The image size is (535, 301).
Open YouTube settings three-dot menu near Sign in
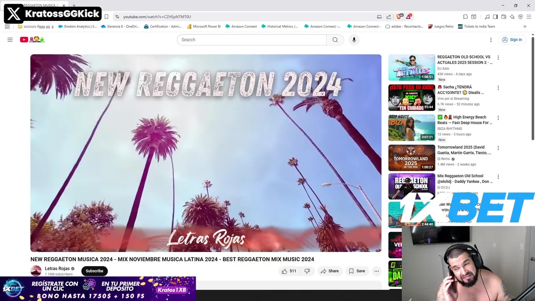point(491,40)
